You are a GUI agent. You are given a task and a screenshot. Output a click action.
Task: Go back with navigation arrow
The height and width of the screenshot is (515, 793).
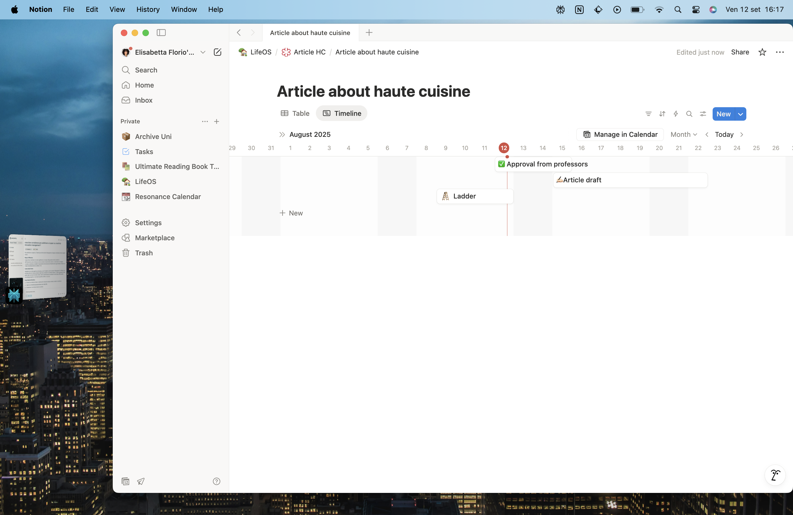tap(238, 33)
